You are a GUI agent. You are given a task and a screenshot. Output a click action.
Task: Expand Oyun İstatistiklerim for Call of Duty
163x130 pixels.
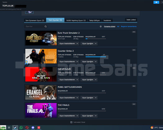[69, 80]
